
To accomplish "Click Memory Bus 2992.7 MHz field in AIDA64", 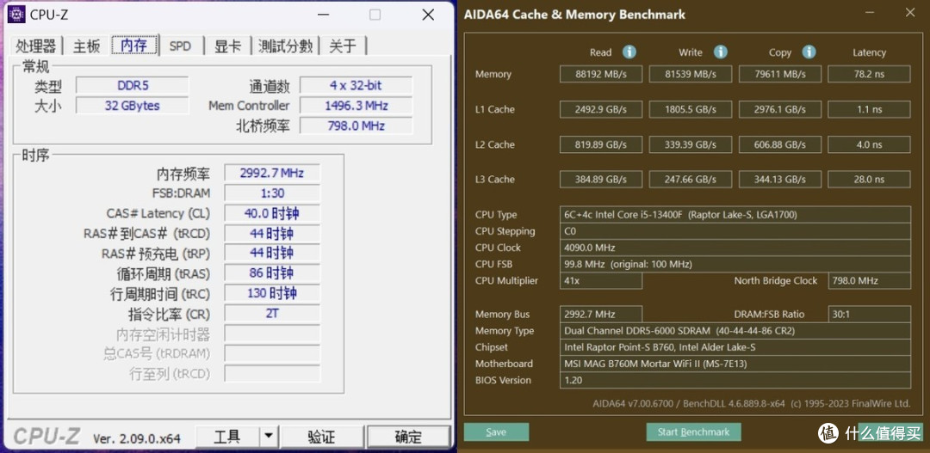I will (x=601, y=314).
